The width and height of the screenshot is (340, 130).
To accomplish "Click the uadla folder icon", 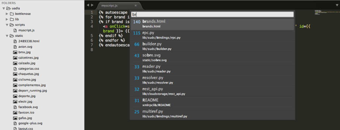I will 9,8.
